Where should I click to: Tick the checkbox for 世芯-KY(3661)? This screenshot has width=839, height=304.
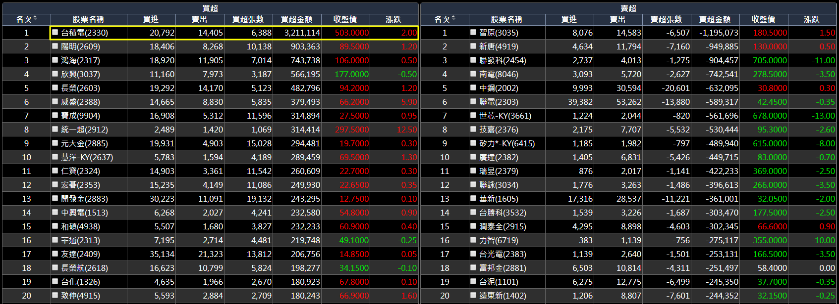(473, 115)
